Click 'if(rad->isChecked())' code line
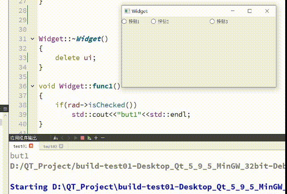This screenshot has height=194, width=287. click(x=96, y=105)
